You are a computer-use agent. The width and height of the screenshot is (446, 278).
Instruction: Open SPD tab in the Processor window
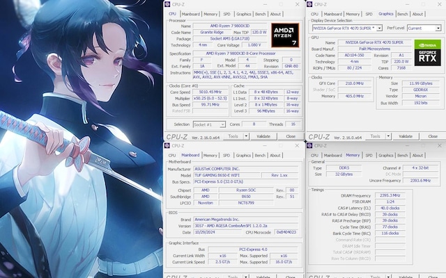[226, 14]
